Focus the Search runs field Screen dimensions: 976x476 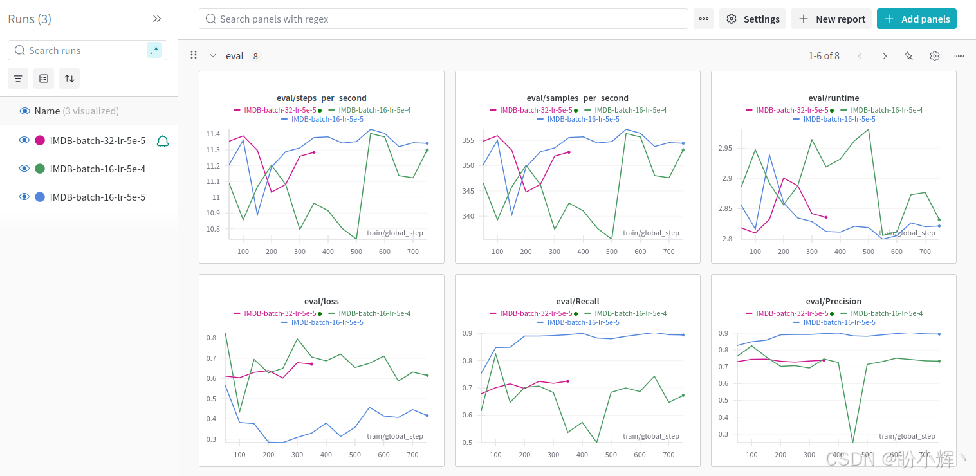click(x=87, y=50)
